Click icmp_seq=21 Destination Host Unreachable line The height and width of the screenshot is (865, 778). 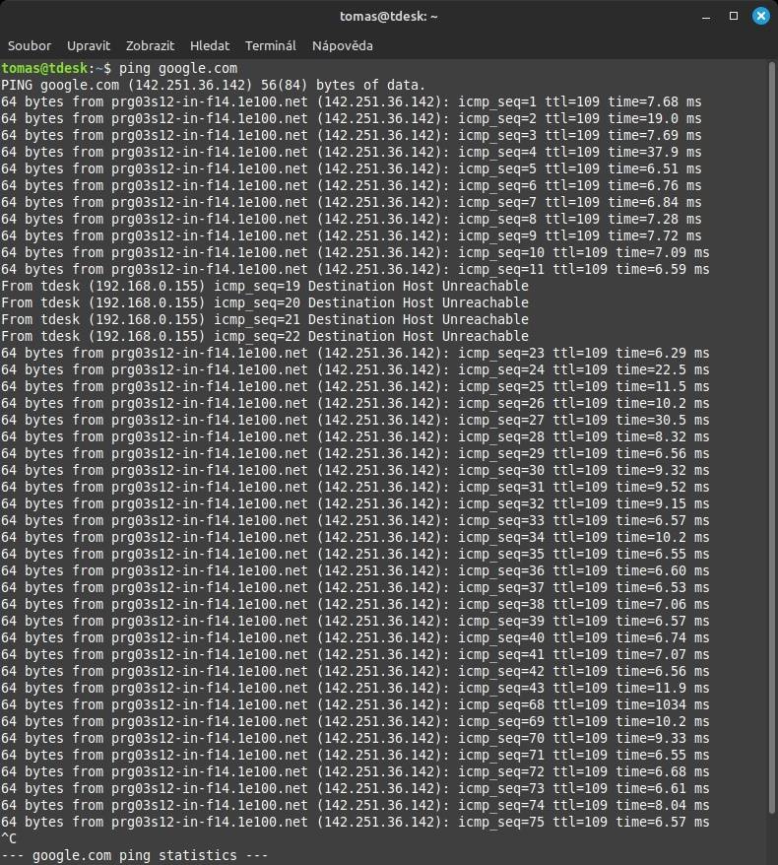coord(265,319)
